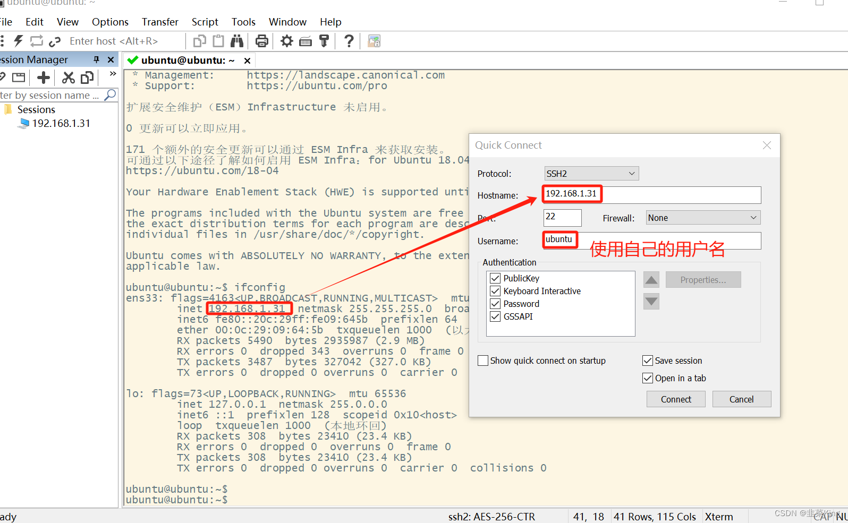Open the Tools menu
Viewport: 848px width, 523px height.
click(x=243, y=22)
